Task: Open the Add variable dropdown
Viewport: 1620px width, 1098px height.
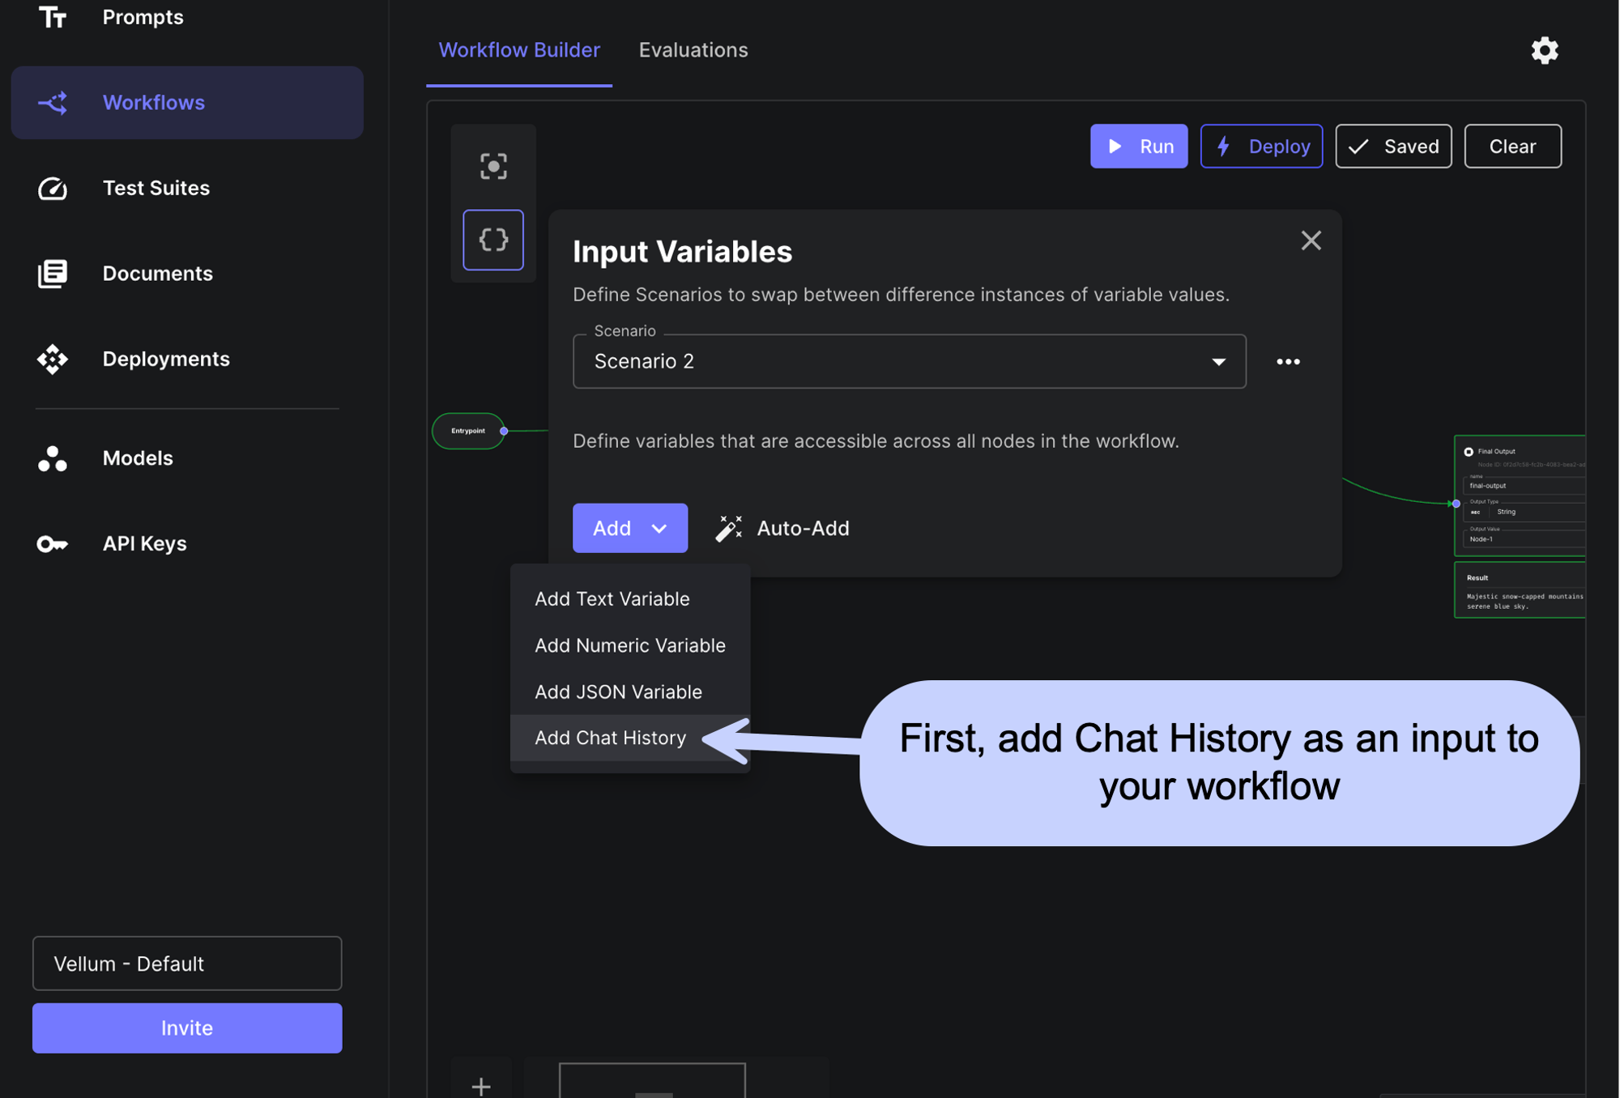Action: pos(630,528)
